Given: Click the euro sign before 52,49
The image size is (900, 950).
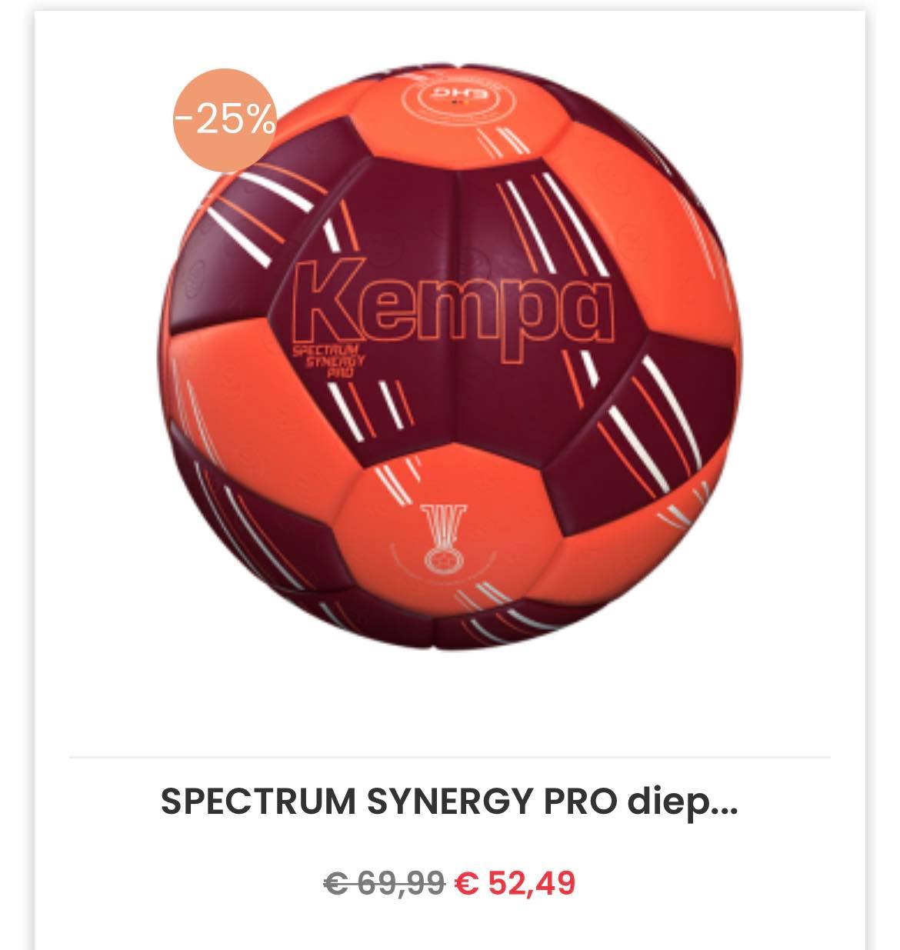Looking at the screenshot, I should click(466, 882).
